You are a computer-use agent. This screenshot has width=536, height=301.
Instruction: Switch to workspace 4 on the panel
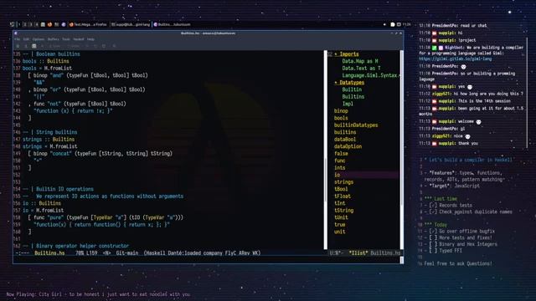coord(37,24)
